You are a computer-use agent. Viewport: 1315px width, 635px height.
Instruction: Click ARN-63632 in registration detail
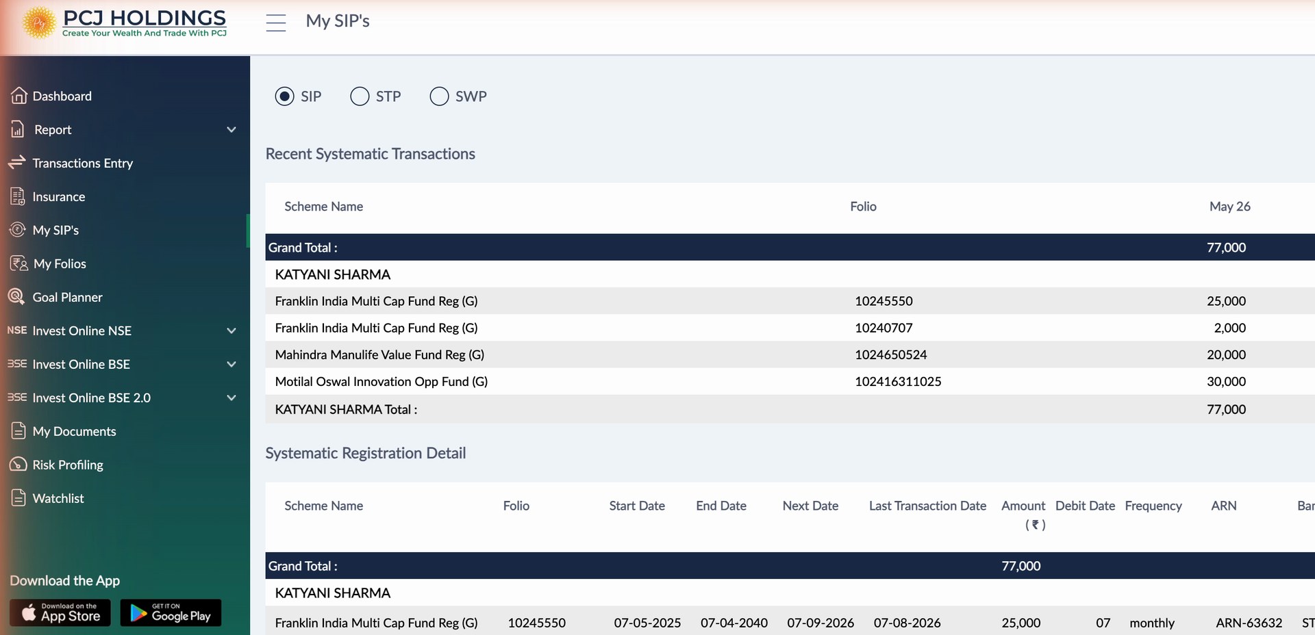(x=1249, y=623)
